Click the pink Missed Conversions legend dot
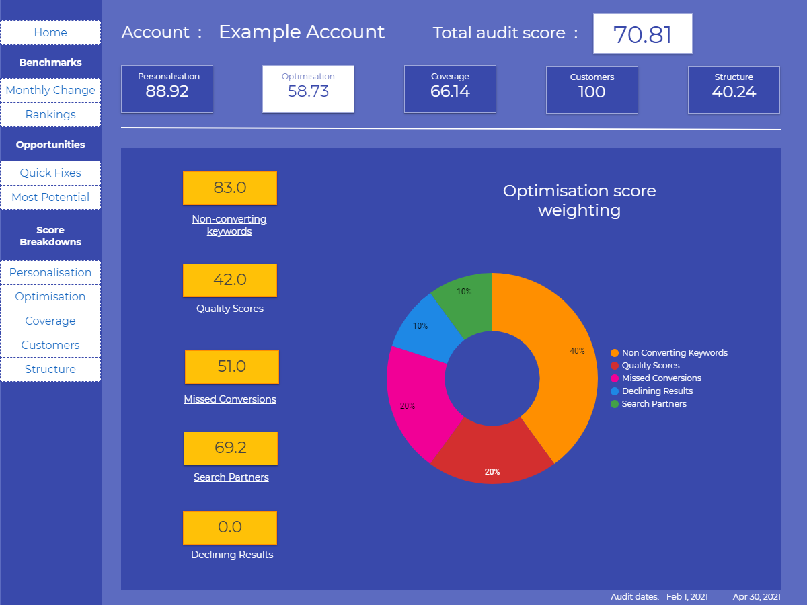 (615, 378)
